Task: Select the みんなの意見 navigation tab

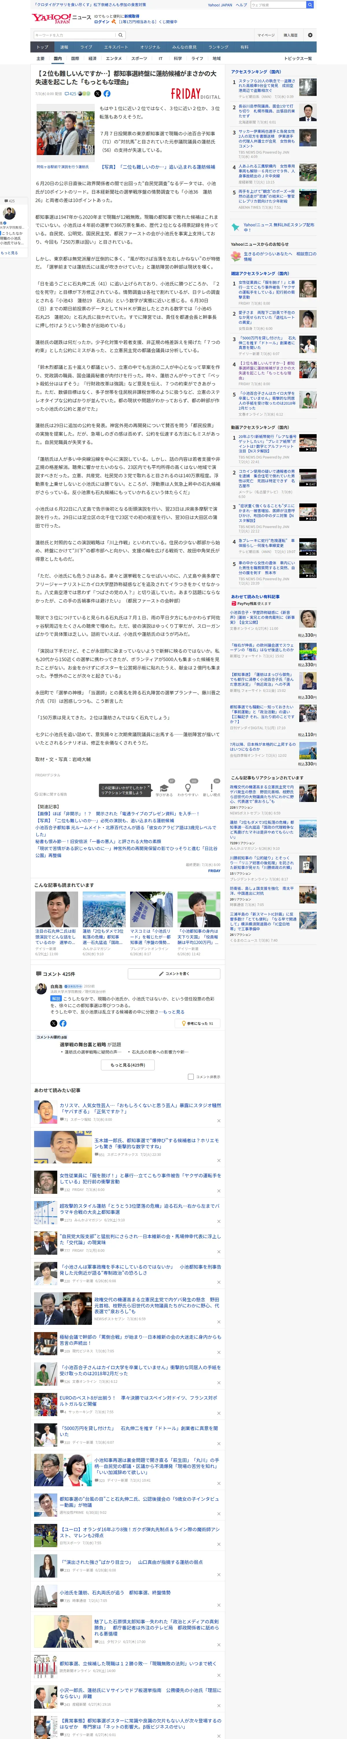Action: (x=184, y=47)
